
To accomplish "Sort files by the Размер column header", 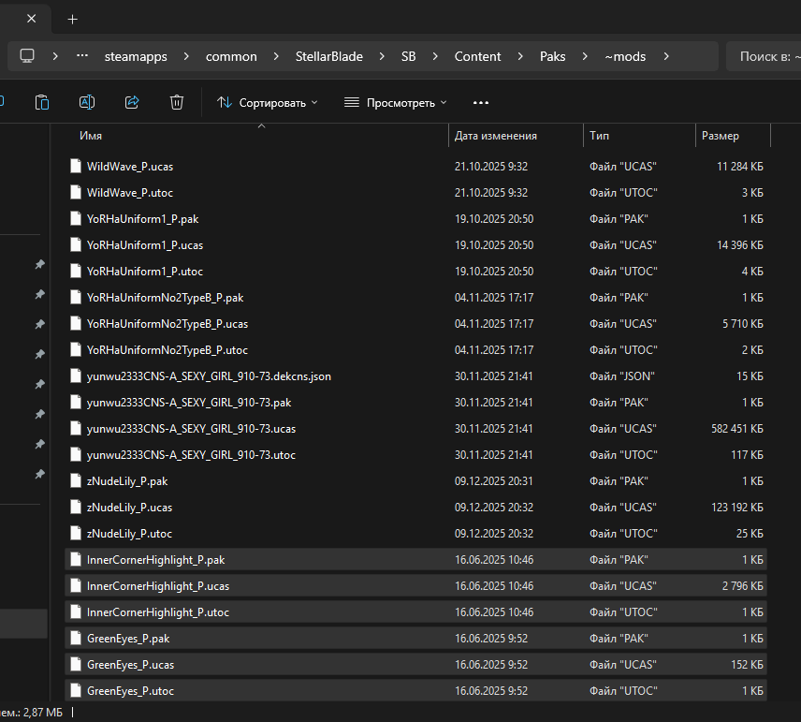I will click(x=720, y=136).
